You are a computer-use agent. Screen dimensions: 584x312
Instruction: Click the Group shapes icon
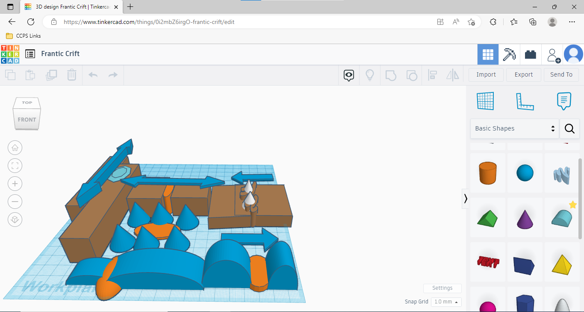391,75
